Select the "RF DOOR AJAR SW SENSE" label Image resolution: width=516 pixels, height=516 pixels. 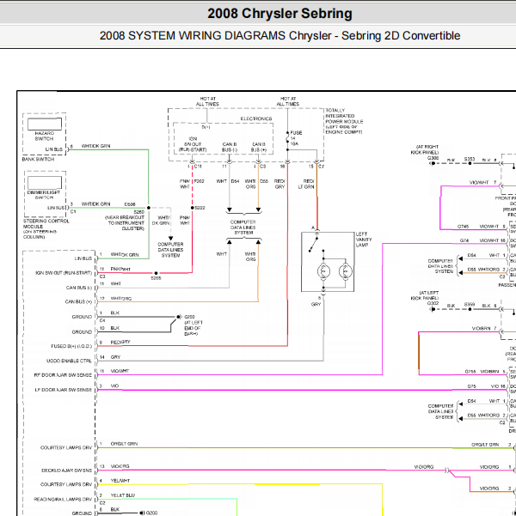(63, 375)
